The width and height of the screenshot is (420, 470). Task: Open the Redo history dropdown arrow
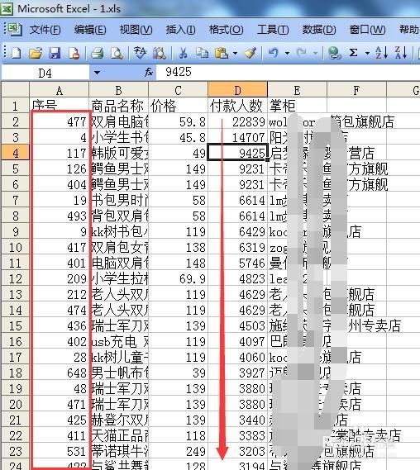[x=315, y=54]
